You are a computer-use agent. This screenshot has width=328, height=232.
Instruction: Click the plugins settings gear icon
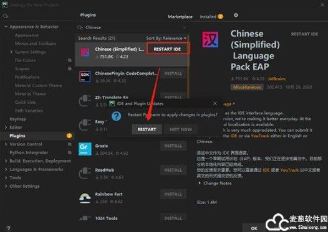pos(236,15)
